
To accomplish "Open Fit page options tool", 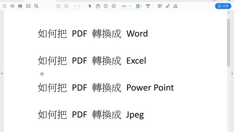I will click(x=139, y=6).
